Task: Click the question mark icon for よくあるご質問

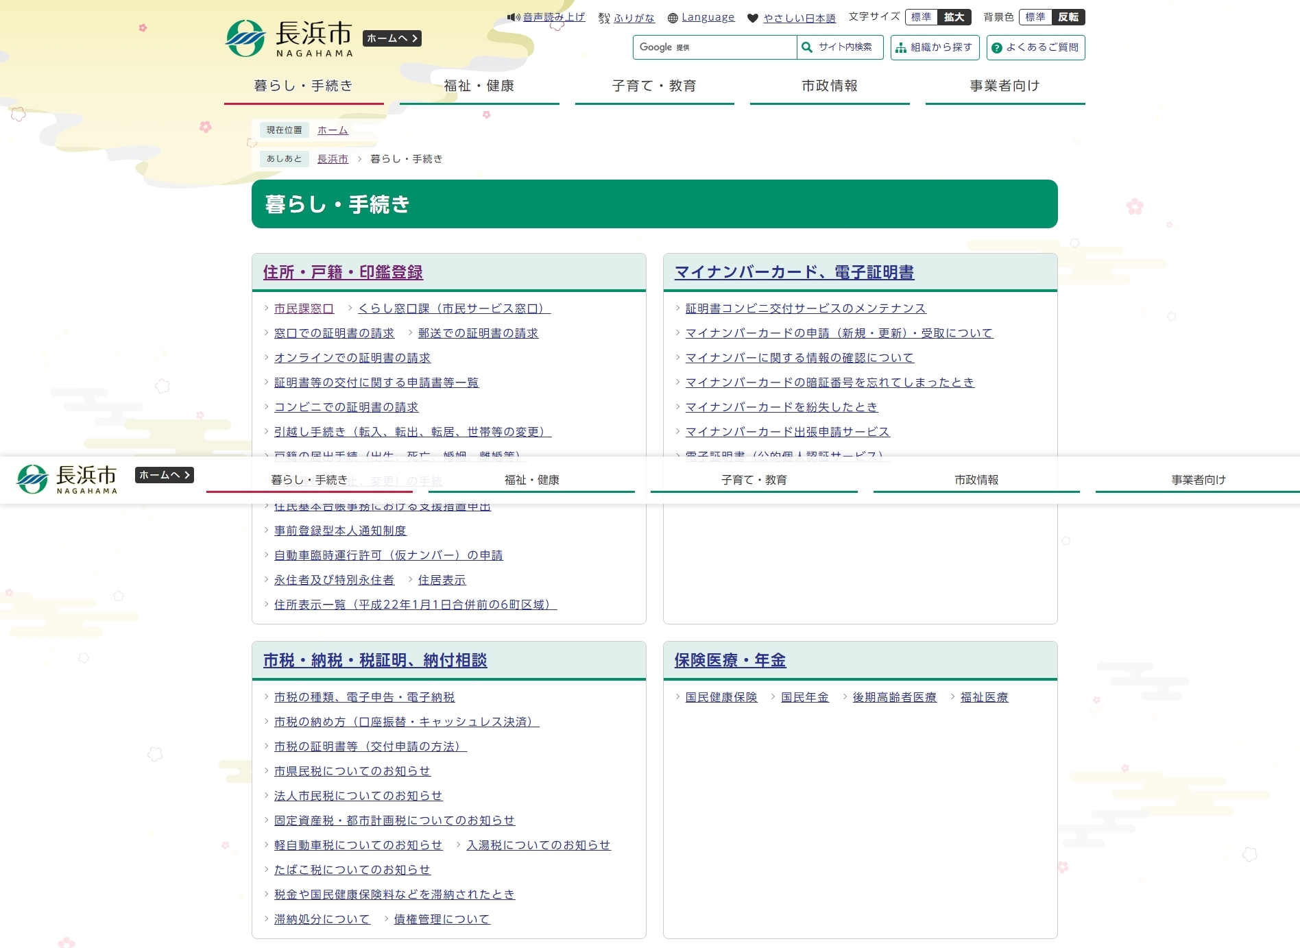Action: point(996,47)
